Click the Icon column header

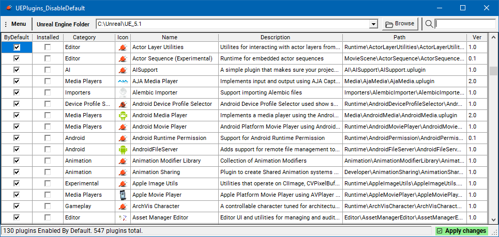[123, 37]
